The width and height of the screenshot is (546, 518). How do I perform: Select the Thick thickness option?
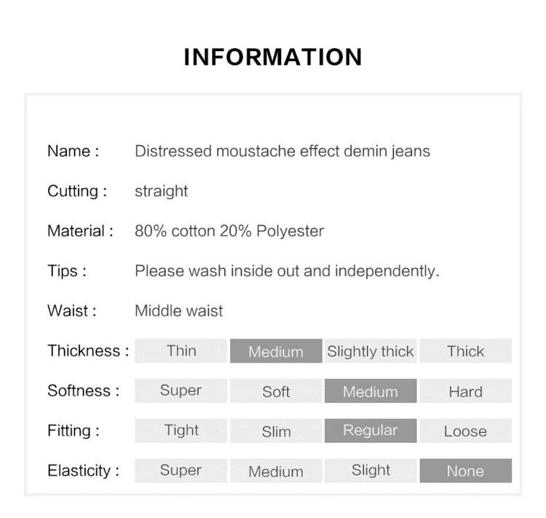coord(466,350)
